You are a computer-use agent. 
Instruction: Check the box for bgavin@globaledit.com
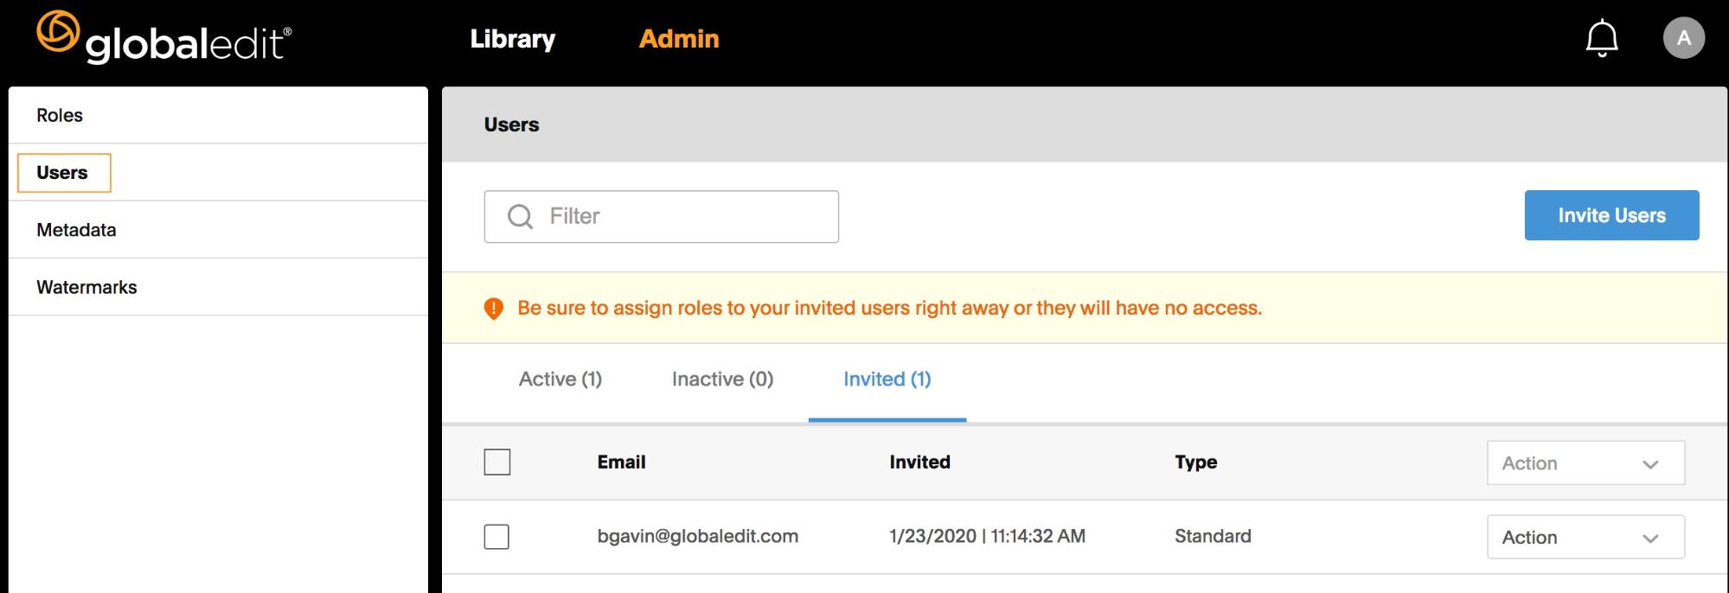(x=496, y=537)
